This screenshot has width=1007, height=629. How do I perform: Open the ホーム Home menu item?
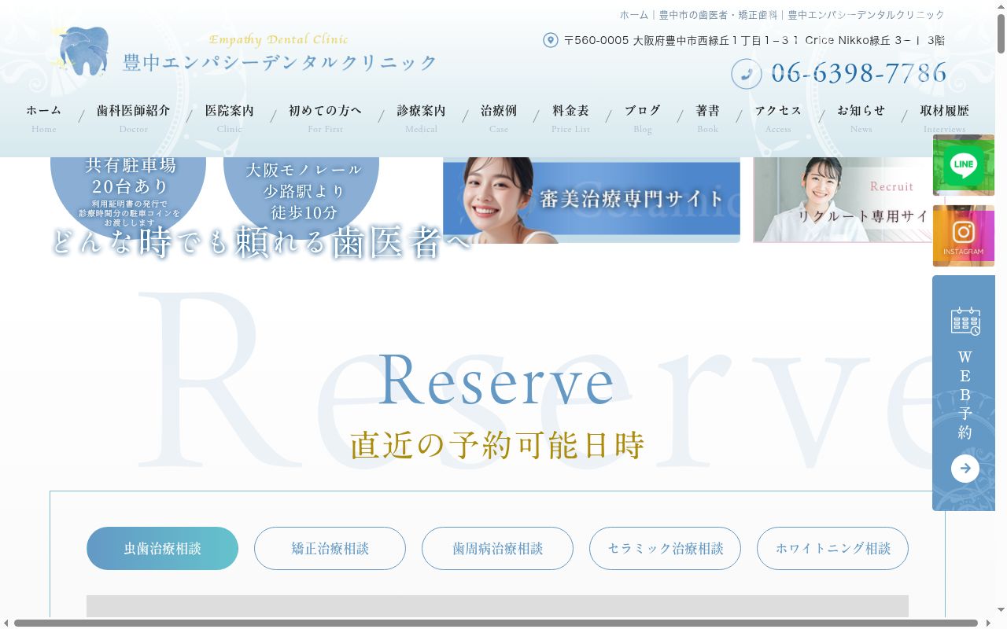pyautogui.click(x=44, y=118)
